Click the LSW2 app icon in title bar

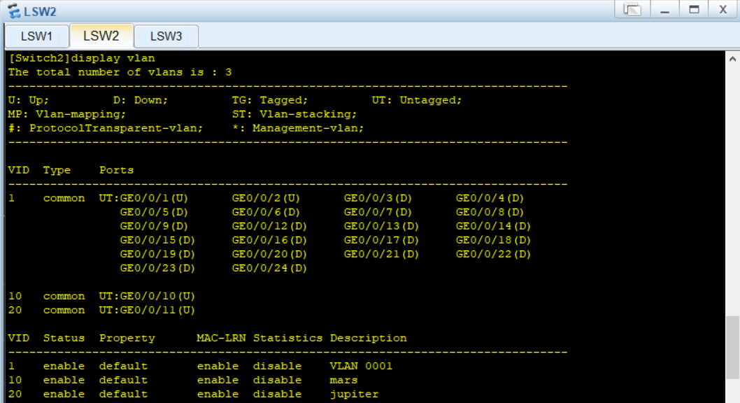14,11
